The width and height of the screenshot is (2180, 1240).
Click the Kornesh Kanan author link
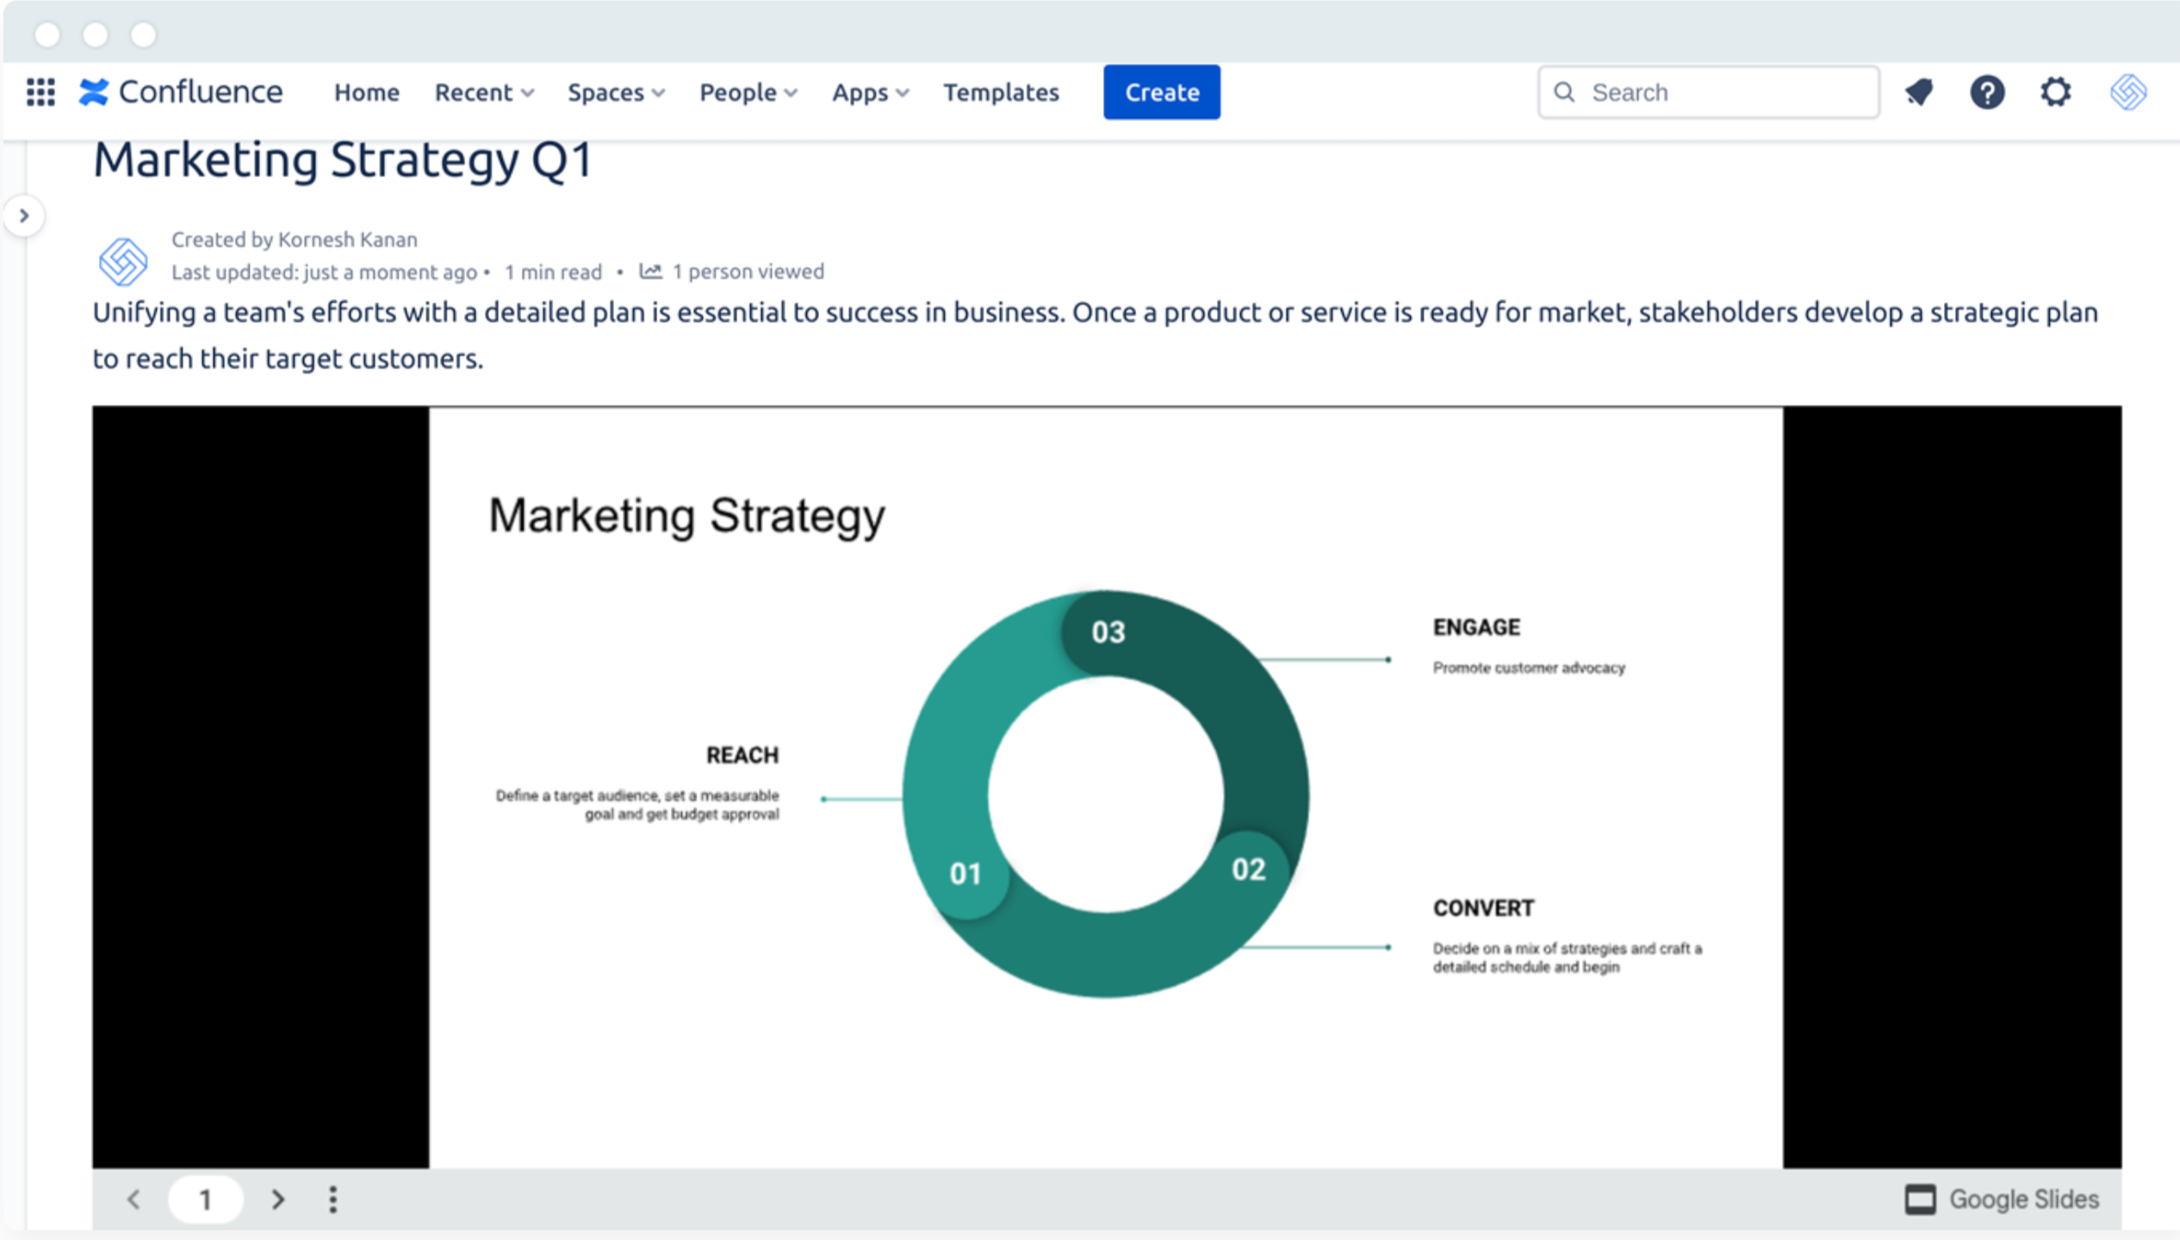347,239
